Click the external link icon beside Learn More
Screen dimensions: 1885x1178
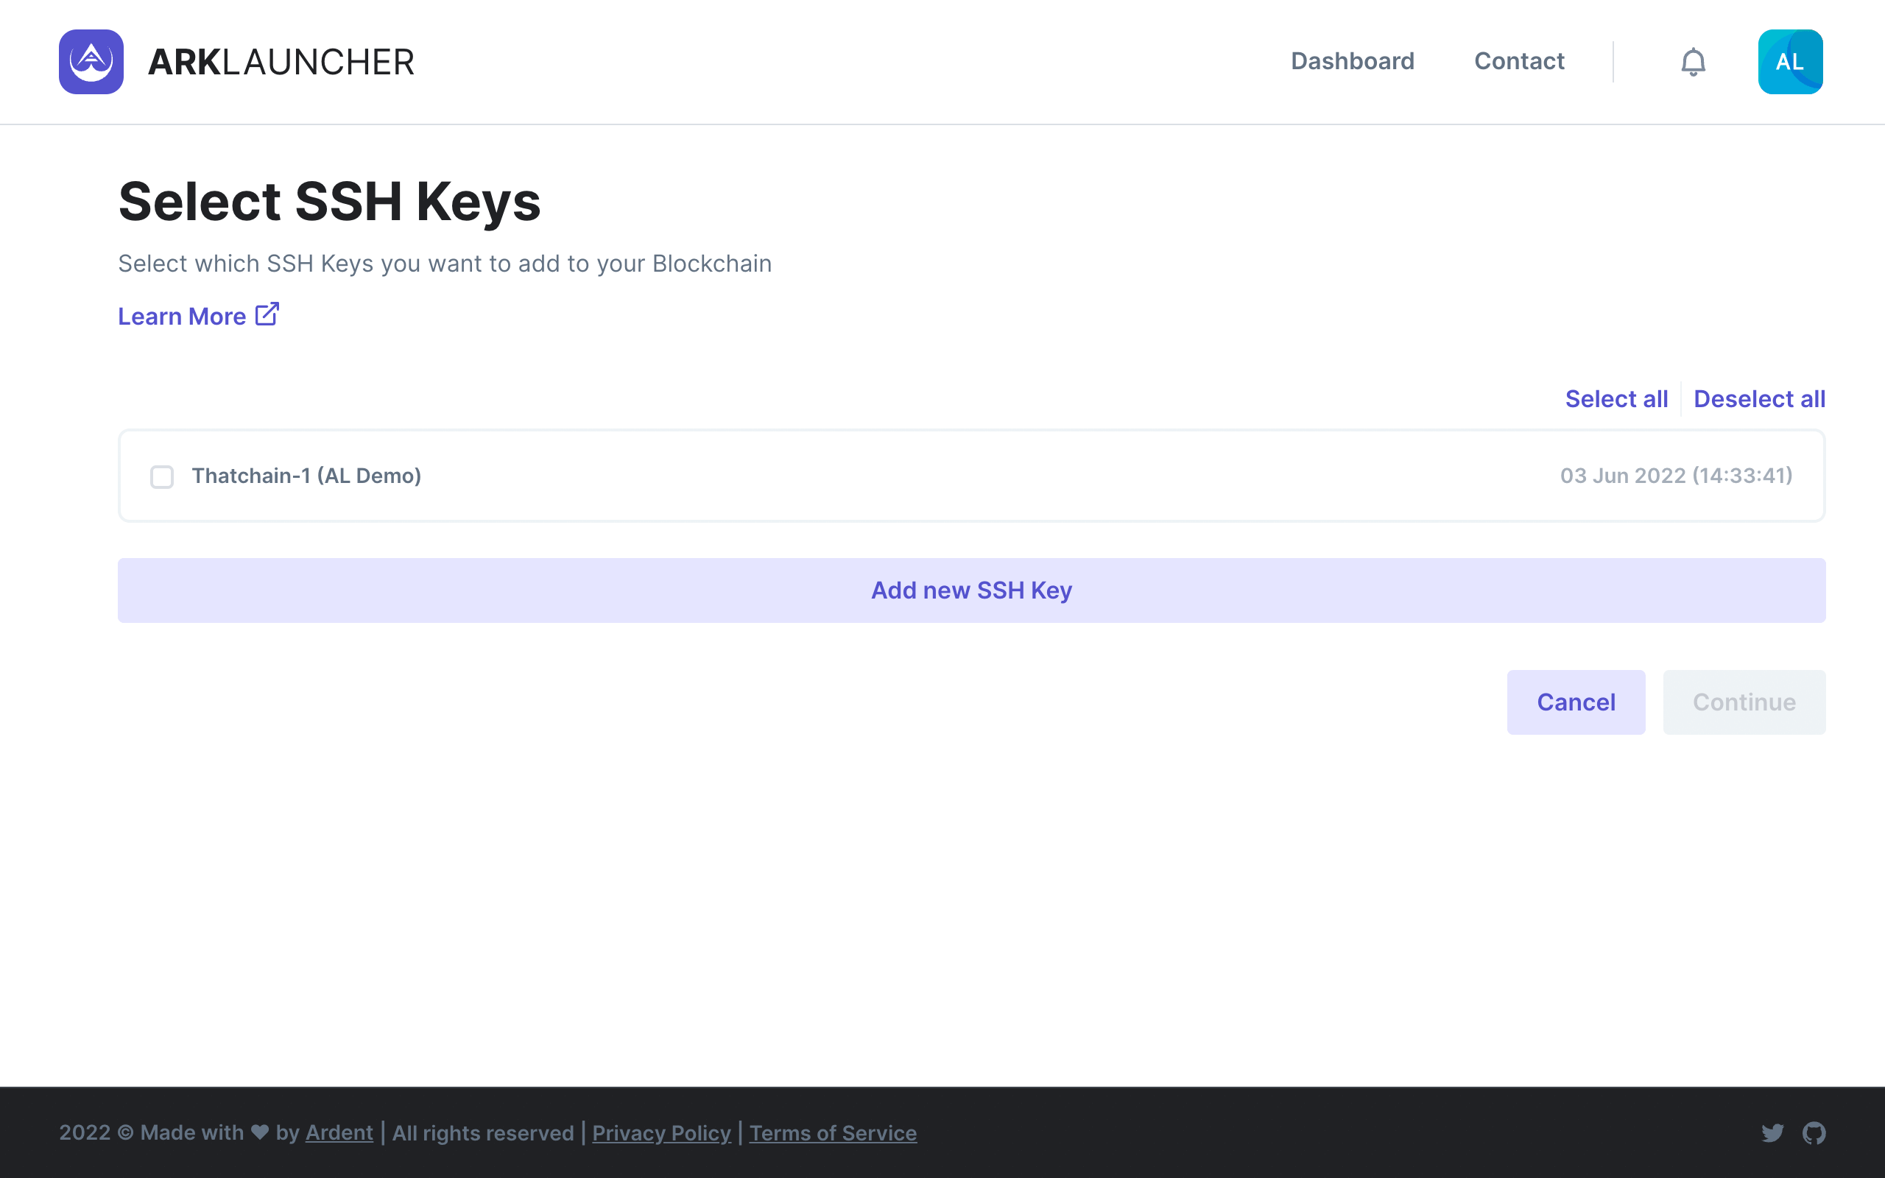tap(267, 315)
